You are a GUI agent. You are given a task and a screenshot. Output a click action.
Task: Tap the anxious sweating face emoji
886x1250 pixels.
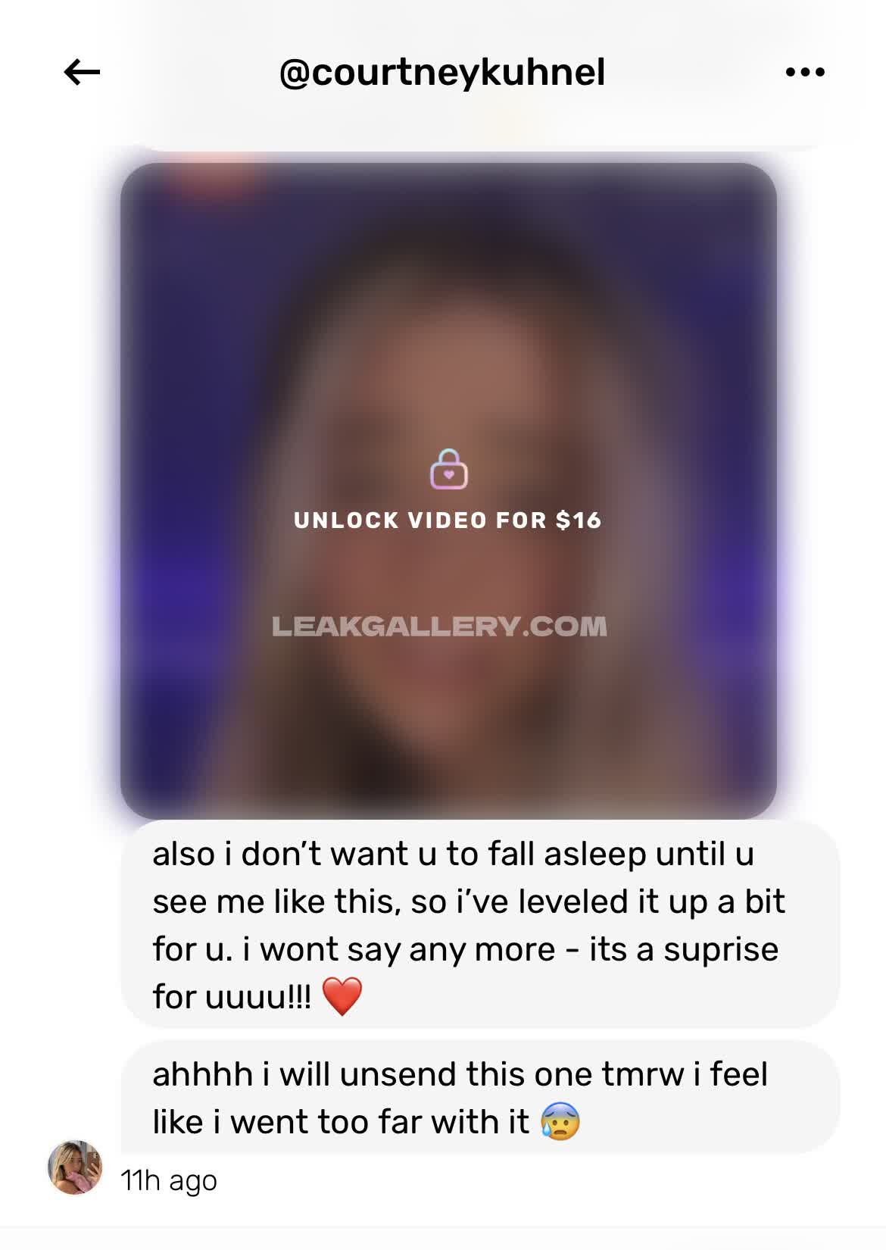click(560, 1121)
